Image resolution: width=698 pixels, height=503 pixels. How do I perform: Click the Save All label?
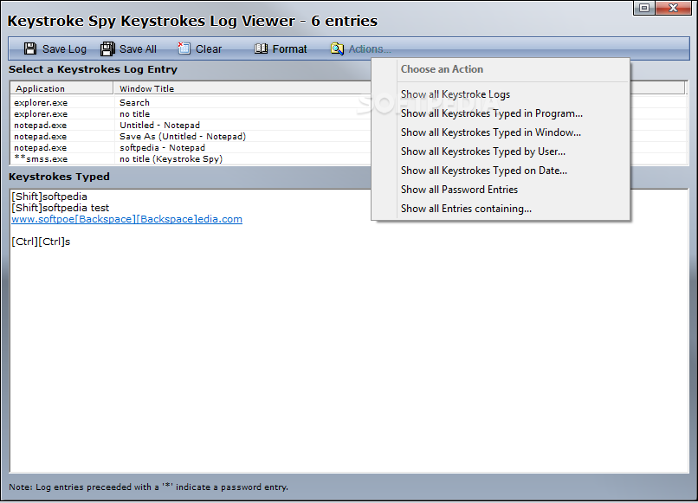point(138,49)
